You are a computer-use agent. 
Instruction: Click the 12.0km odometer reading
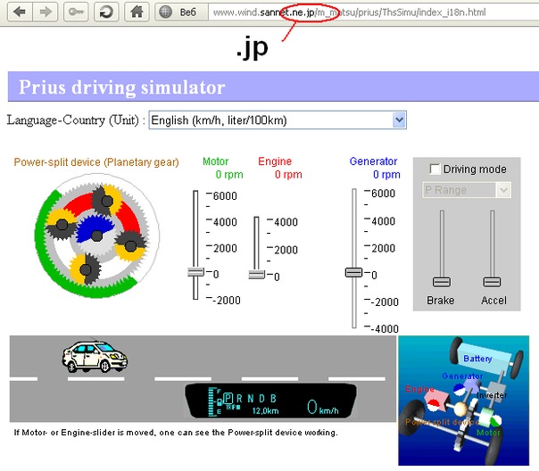pyautogui.click(x=265, y=411)
